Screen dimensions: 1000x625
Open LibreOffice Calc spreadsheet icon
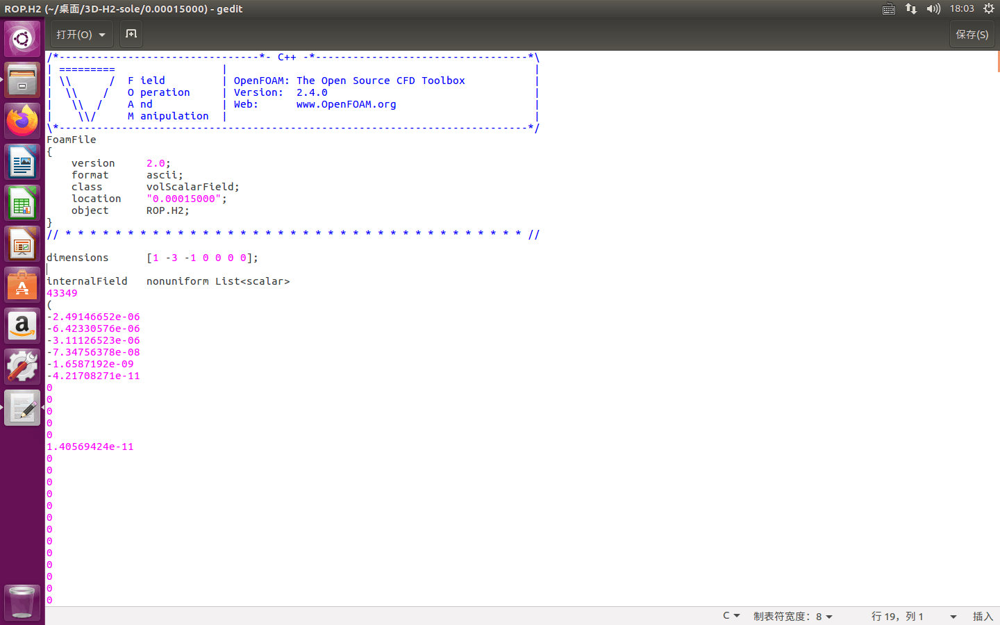pos(22,203)
